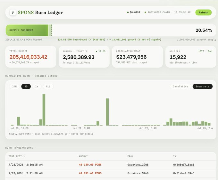Screen dimensions: 218x180
Task: Click the FROM column header
Action: [x=130, y=156]
